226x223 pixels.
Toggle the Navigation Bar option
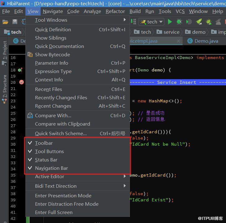78,168
